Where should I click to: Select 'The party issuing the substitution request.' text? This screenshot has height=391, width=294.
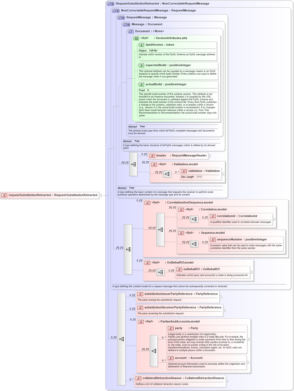point(160,300)
